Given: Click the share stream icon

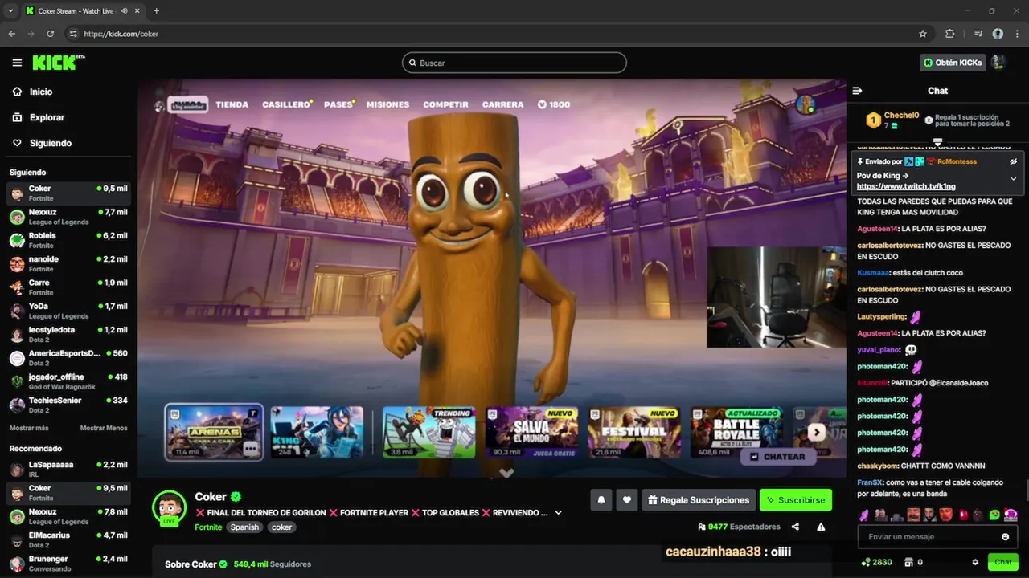Looking at the screenshot, I should pos(795,527).
